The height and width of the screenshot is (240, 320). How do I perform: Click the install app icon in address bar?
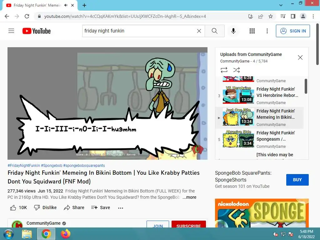pos(251,16)
